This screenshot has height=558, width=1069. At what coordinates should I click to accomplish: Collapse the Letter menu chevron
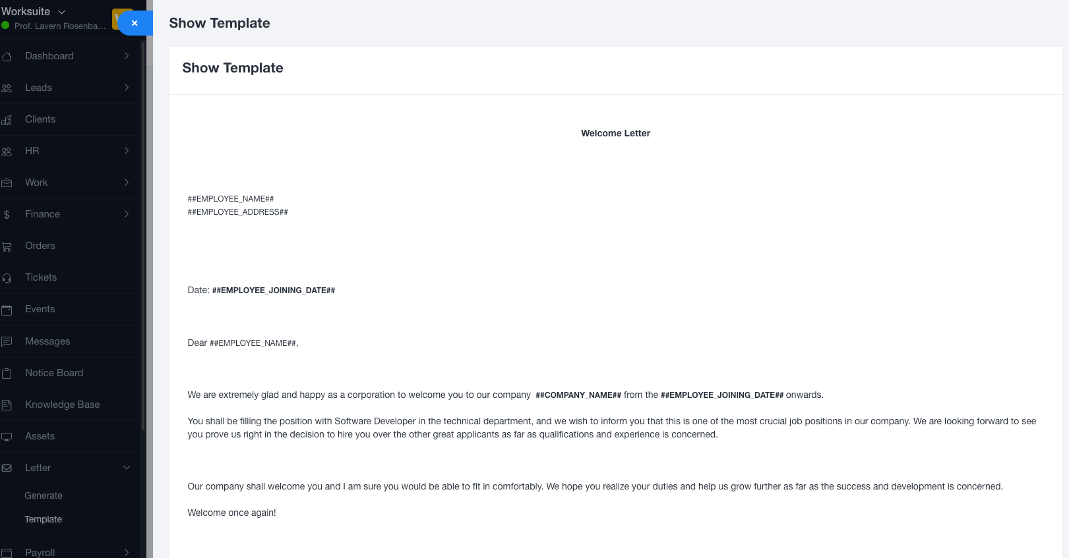[127, 468]
